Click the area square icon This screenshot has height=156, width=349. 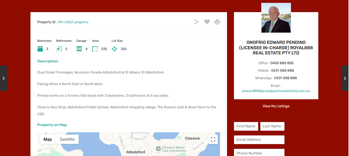(95, 49)
